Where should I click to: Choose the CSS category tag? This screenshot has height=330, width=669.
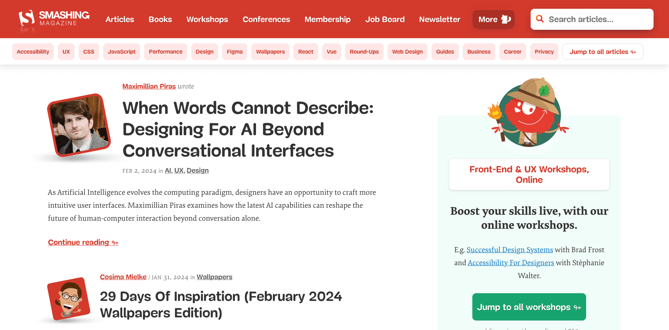(x=89, y=51)
